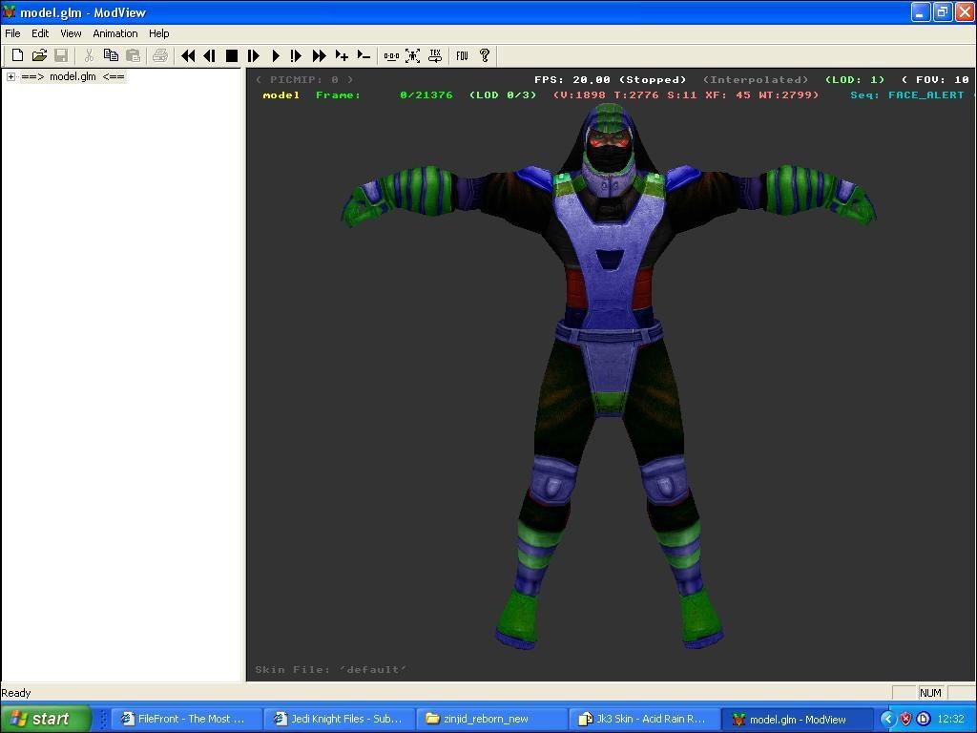Expand the model.glm tree node

pos(10,77)
